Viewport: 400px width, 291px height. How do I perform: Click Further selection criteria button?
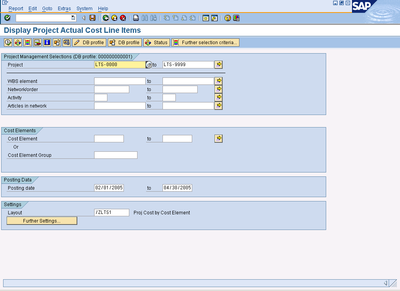tap(205, 42)
